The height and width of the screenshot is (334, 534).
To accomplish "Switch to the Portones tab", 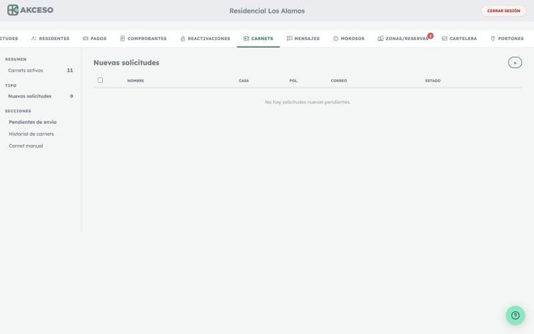I will click(507, 39).
